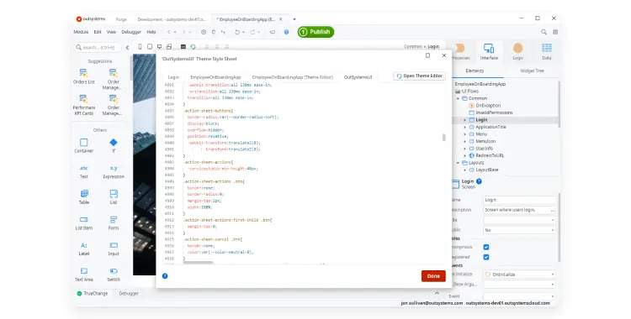631x319 pixels.
Task: Select the Table widget
Action: pos(83,197)
